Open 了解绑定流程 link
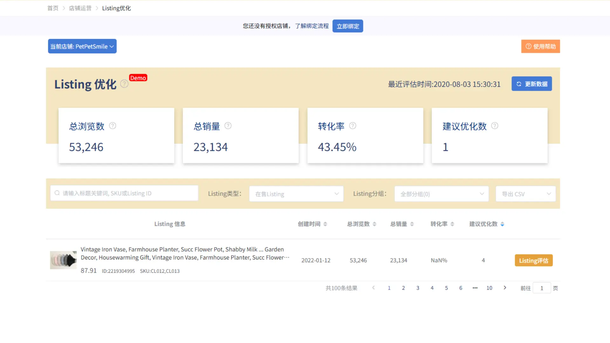The height and width of the screenshot is (343, 610). tap(312, 26)
